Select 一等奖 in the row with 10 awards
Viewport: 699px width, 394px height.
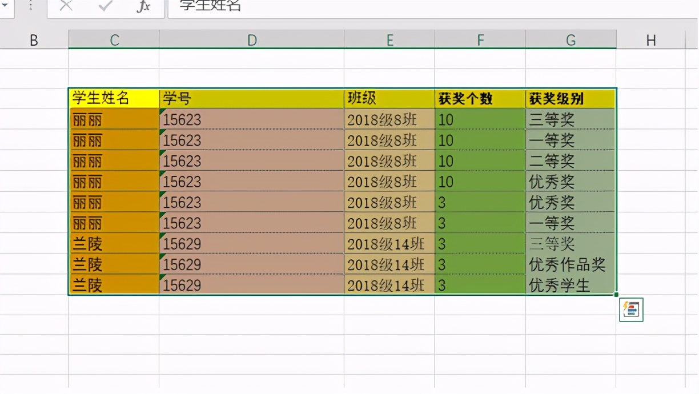point(571,140)
